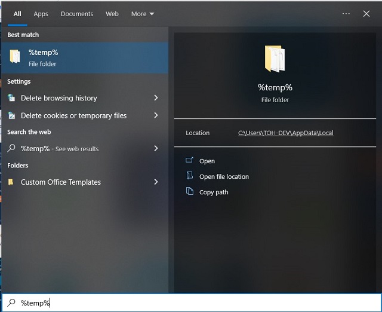Choose Copy path
The image size is (382, 312).
point(214,192)
